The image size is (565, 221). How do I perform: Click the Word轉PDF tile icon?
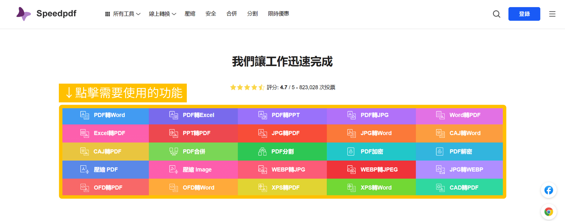point(440,115)
